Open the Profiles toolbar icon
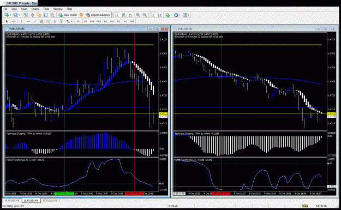341x210 pixels. 15,15
